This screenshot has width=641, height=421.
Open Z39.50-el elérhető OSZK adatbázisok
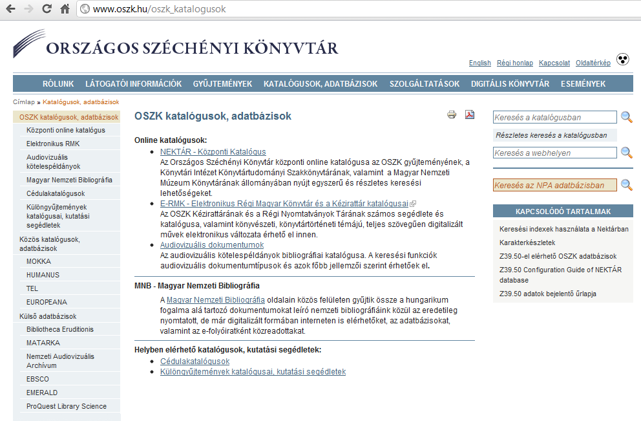[558, 256]
